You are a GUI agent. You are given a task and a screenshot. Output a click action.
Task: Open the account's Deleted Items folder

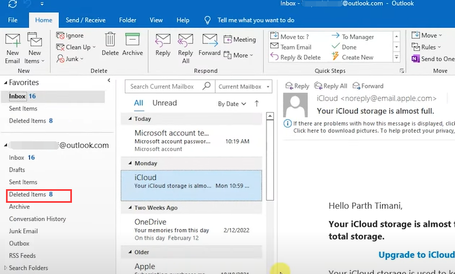(x=31, y=194)
